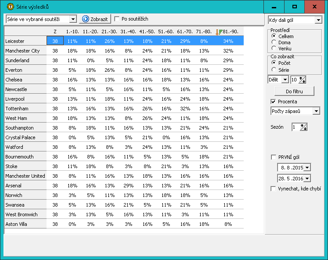Select the Norwich row header

(x=25, y=195)
